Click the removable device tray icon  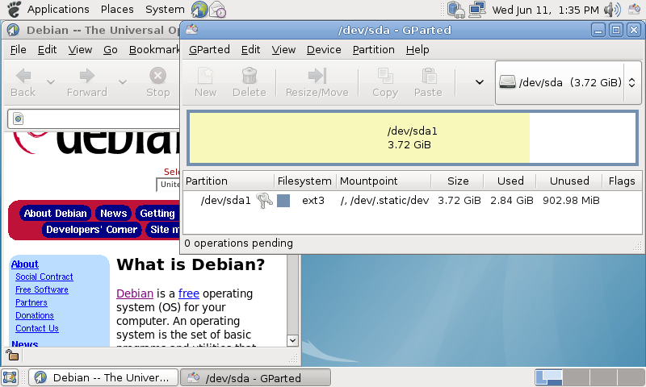click(456, 10)
